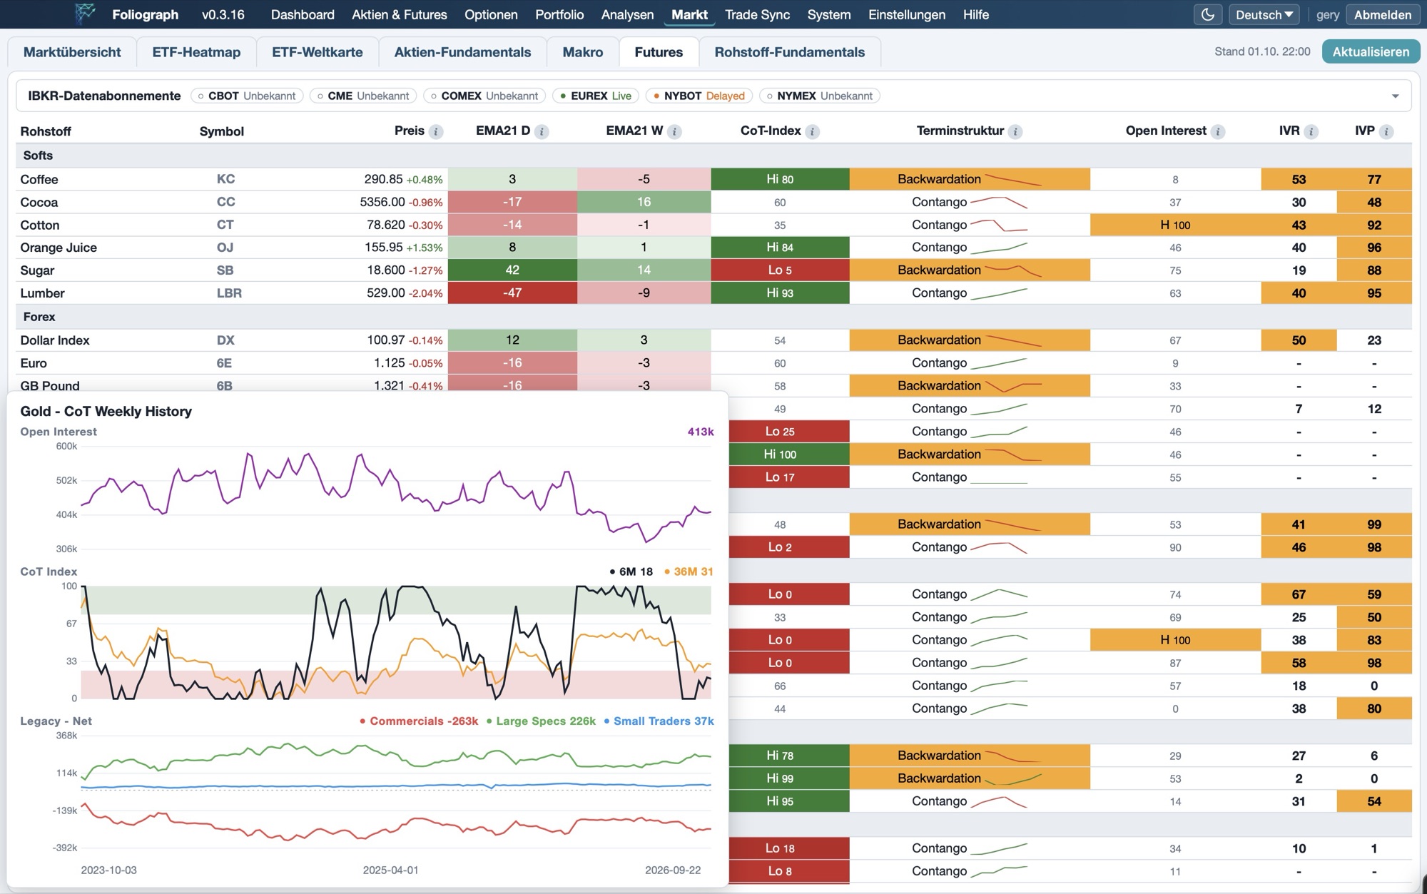Click the NYBOT Delayed subscription badge
Screen dimensions: 1427x894
coord(699,96)
